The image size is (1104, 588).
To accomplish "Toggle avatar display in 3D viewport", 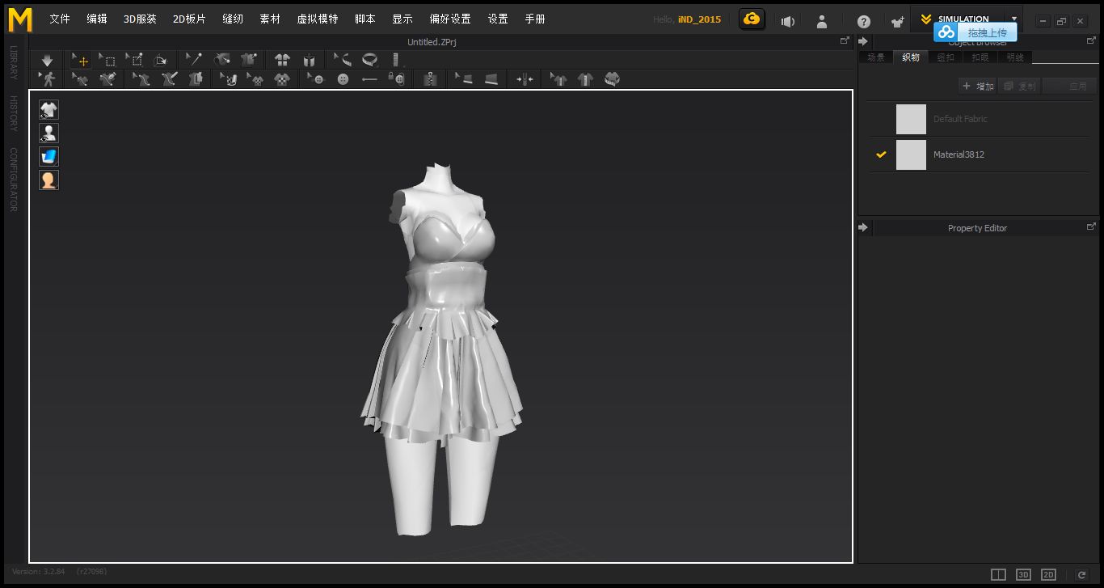I will click(49, 133).
